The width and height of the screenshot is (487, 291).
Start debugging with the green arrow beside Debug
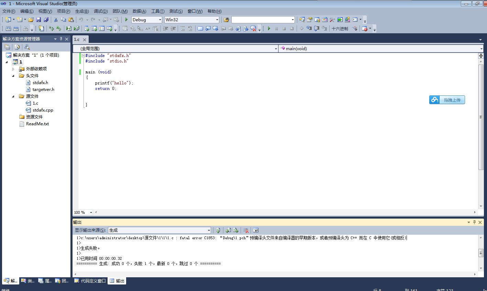click(126, 20)
